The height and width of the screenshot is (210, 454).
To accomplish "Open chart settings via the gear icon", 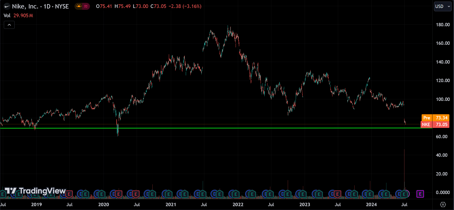I will [x=443, y=204].
